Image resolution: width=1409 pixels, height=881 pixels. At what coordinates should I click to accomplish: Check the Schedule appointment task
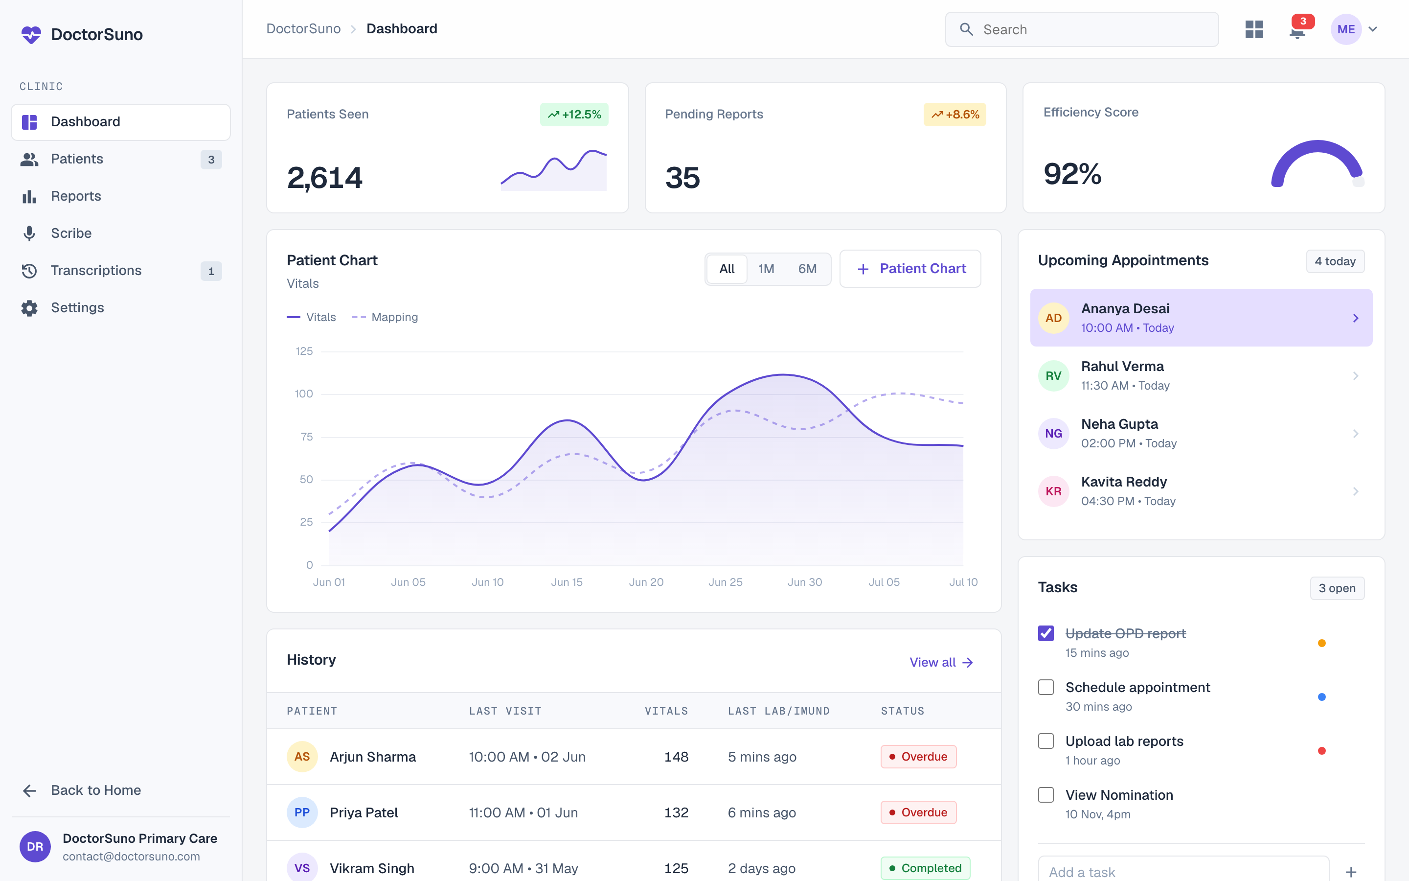tap(1045, 688)
